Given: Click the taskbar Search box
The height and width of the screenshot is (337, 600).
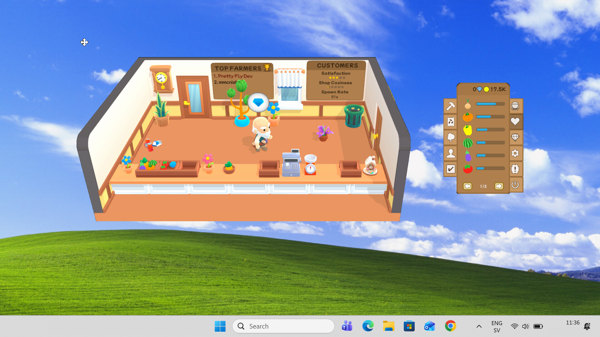Looking at the screenshot, I should point(283,326).
